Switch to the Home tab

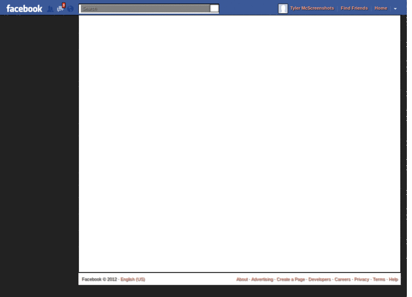(380, 8)
